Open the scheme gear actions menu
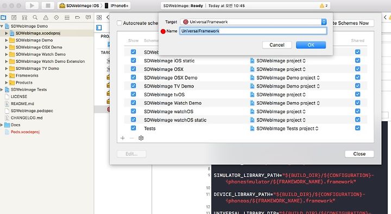Screen dimensions: 391x214 (x=141, y=138)
